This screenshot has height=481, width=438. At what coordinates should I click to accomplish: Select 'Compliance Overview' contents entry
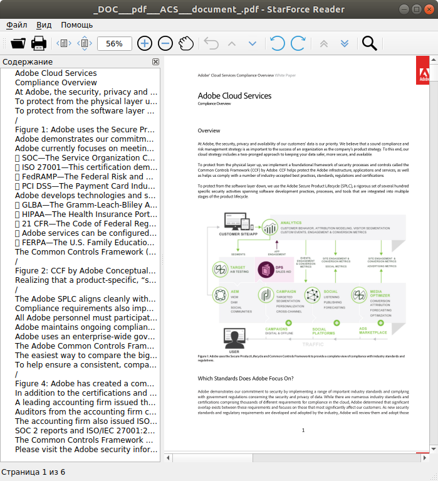(56, 83)
